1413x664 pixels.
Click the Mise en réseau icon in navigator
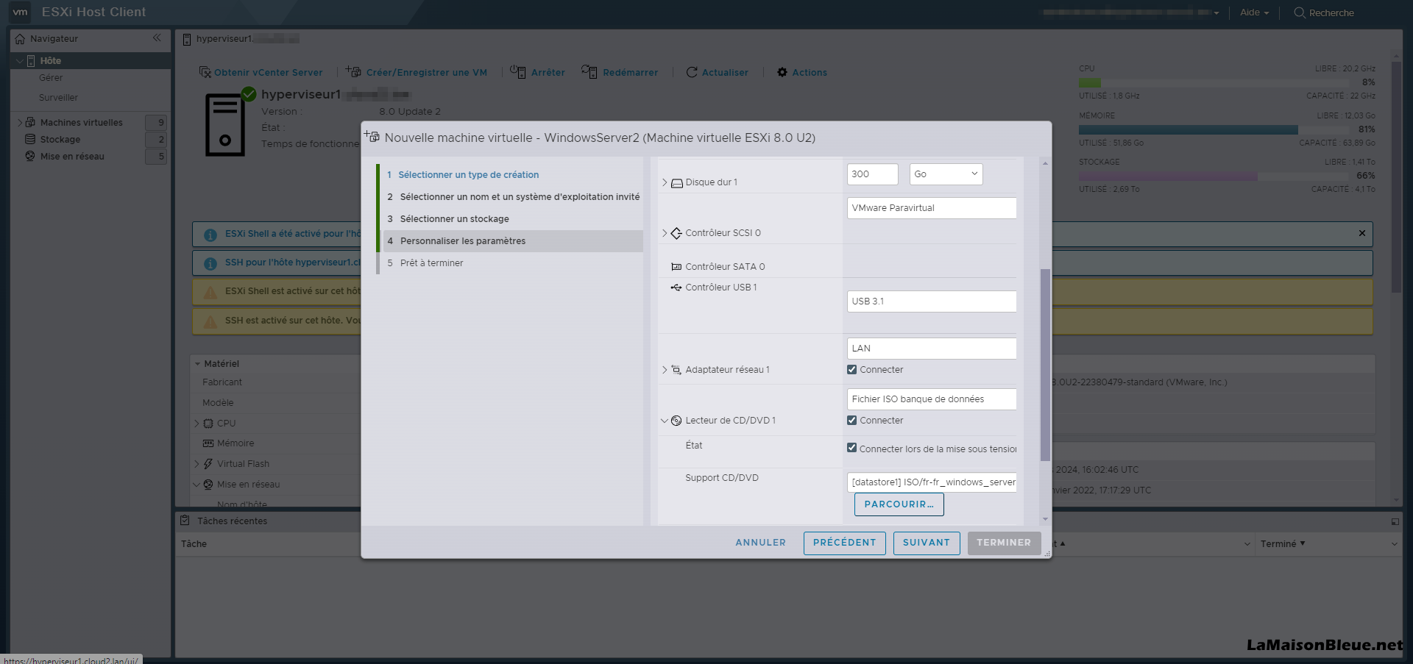pos(30,156)
